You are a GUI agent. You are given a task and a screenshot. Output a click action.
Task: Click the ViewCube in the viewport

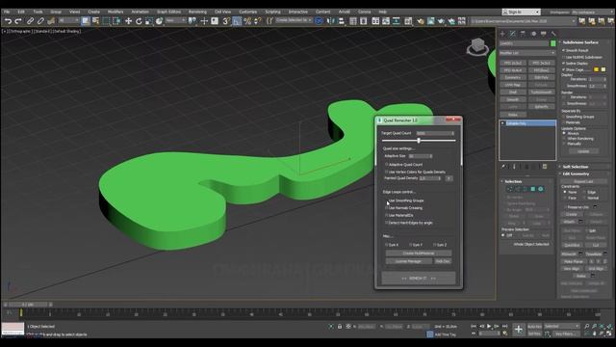477,46
